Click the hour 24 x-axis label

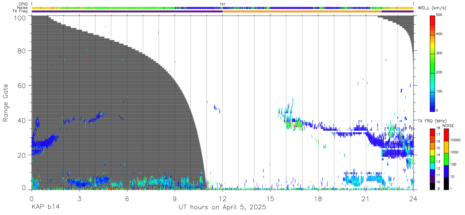click(x=414, y=198)
